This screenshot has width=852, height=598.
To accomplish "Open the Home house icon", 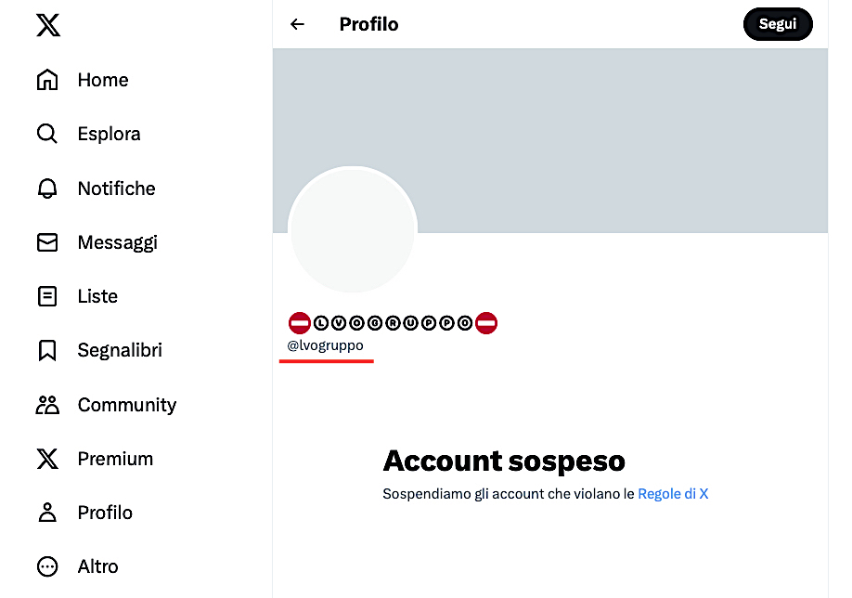I will coord(47,80).
